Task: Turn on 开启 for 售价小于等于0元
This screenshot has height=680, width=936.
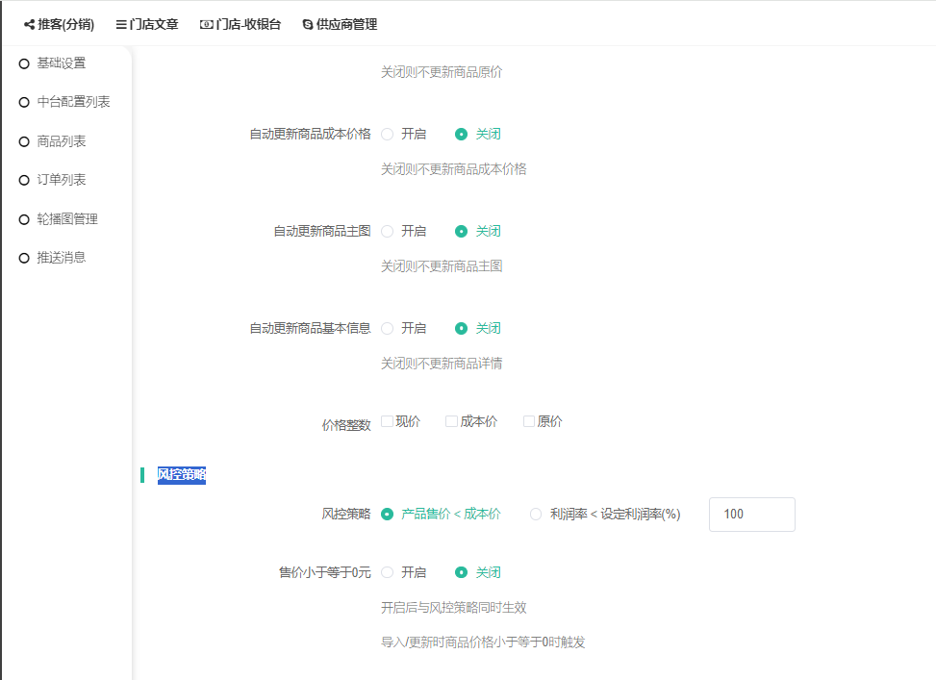Action: pyautogui.click(x=388, y=572)
